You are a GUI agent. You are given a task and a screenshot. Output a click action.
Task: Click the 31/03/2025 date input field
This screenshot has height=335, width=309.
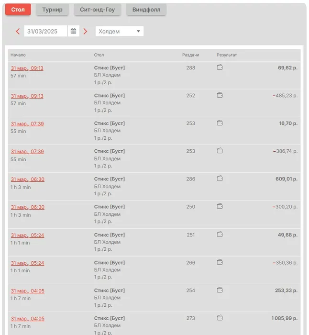click(x=45, y=32)
